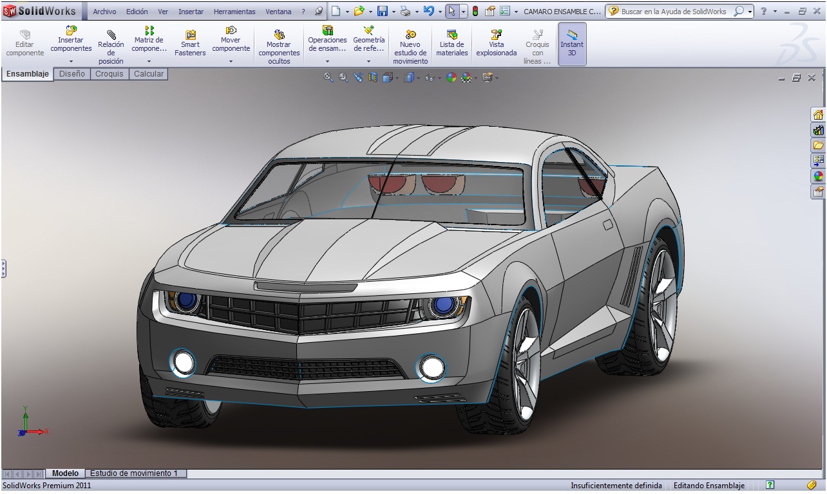Open the Ver menu
Viewport: 827px width, 494px height.
[163, 12]
